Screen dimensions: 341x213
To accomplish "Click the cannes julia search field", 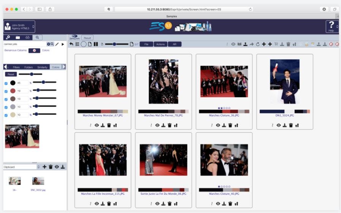I will 25,44.
